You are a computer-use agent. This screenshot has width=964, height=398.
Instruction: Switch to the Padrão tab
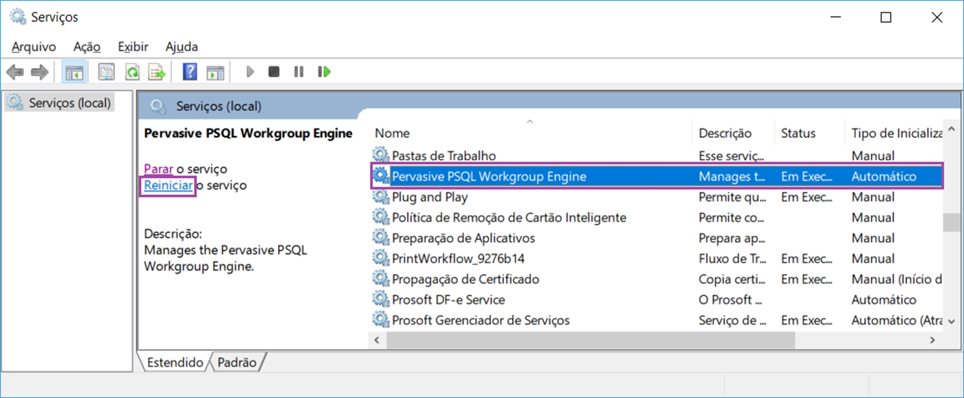[237, 362]
